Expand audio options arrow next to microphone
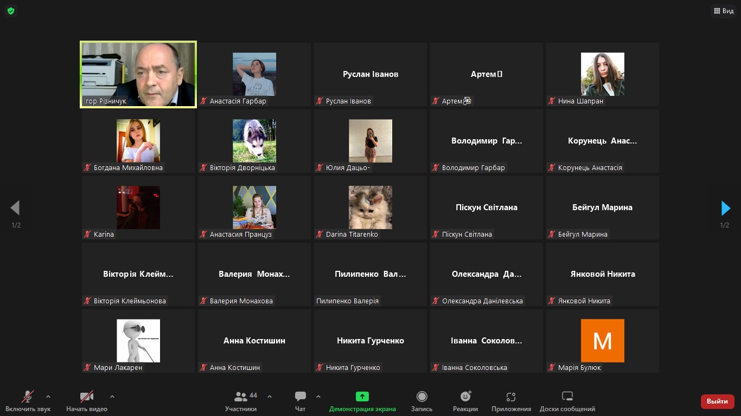 [48, 396]
